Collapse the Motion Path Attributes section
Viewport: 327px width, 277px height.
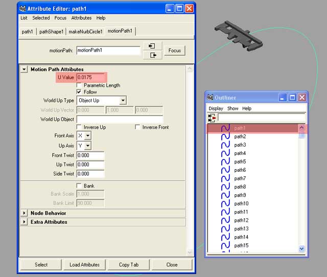[x=24, y=69]
